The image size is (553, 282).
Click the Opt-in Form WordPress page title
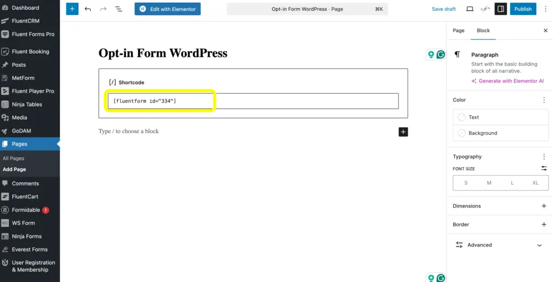pyautogui.click(x=163, y=53)
